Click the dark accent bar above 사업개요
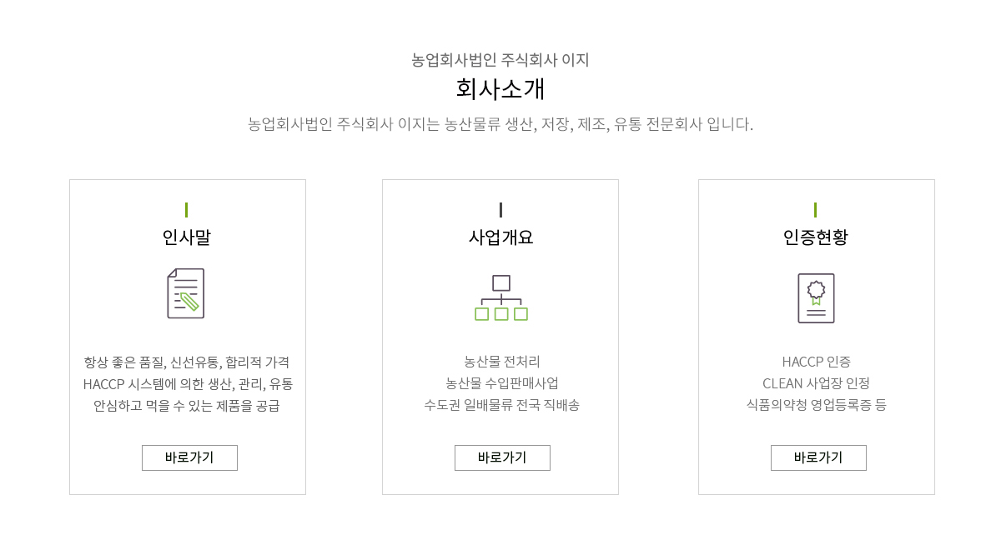This screenshot has width=1001, height=545. click(500, 210)
